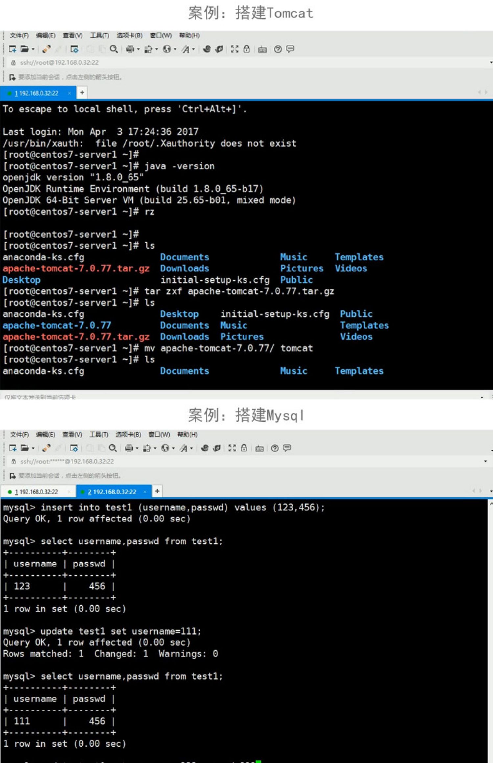Open 帮助(H) menu in the Mysql window
Image resolution: width=493 pixels, height=763 pixels.
[187, 434]
